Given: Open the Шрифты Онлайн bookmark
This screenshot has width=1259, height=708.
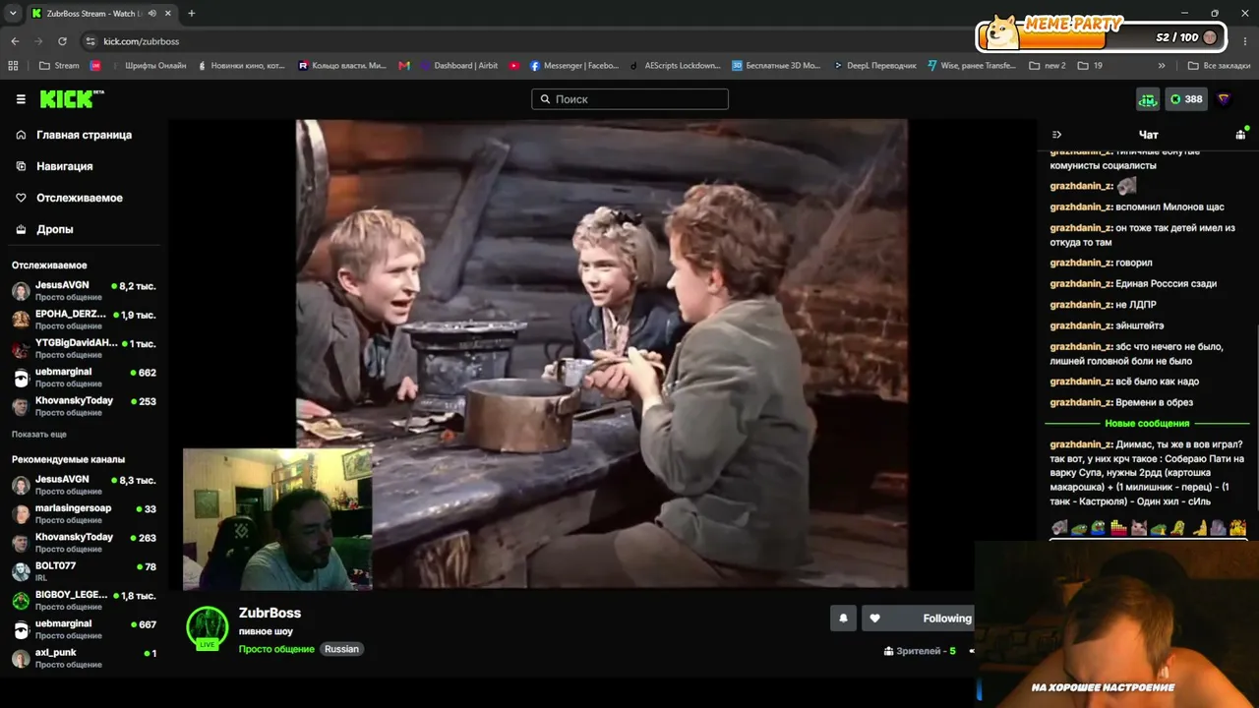Looking at the screenshot, I should point(148,66).
